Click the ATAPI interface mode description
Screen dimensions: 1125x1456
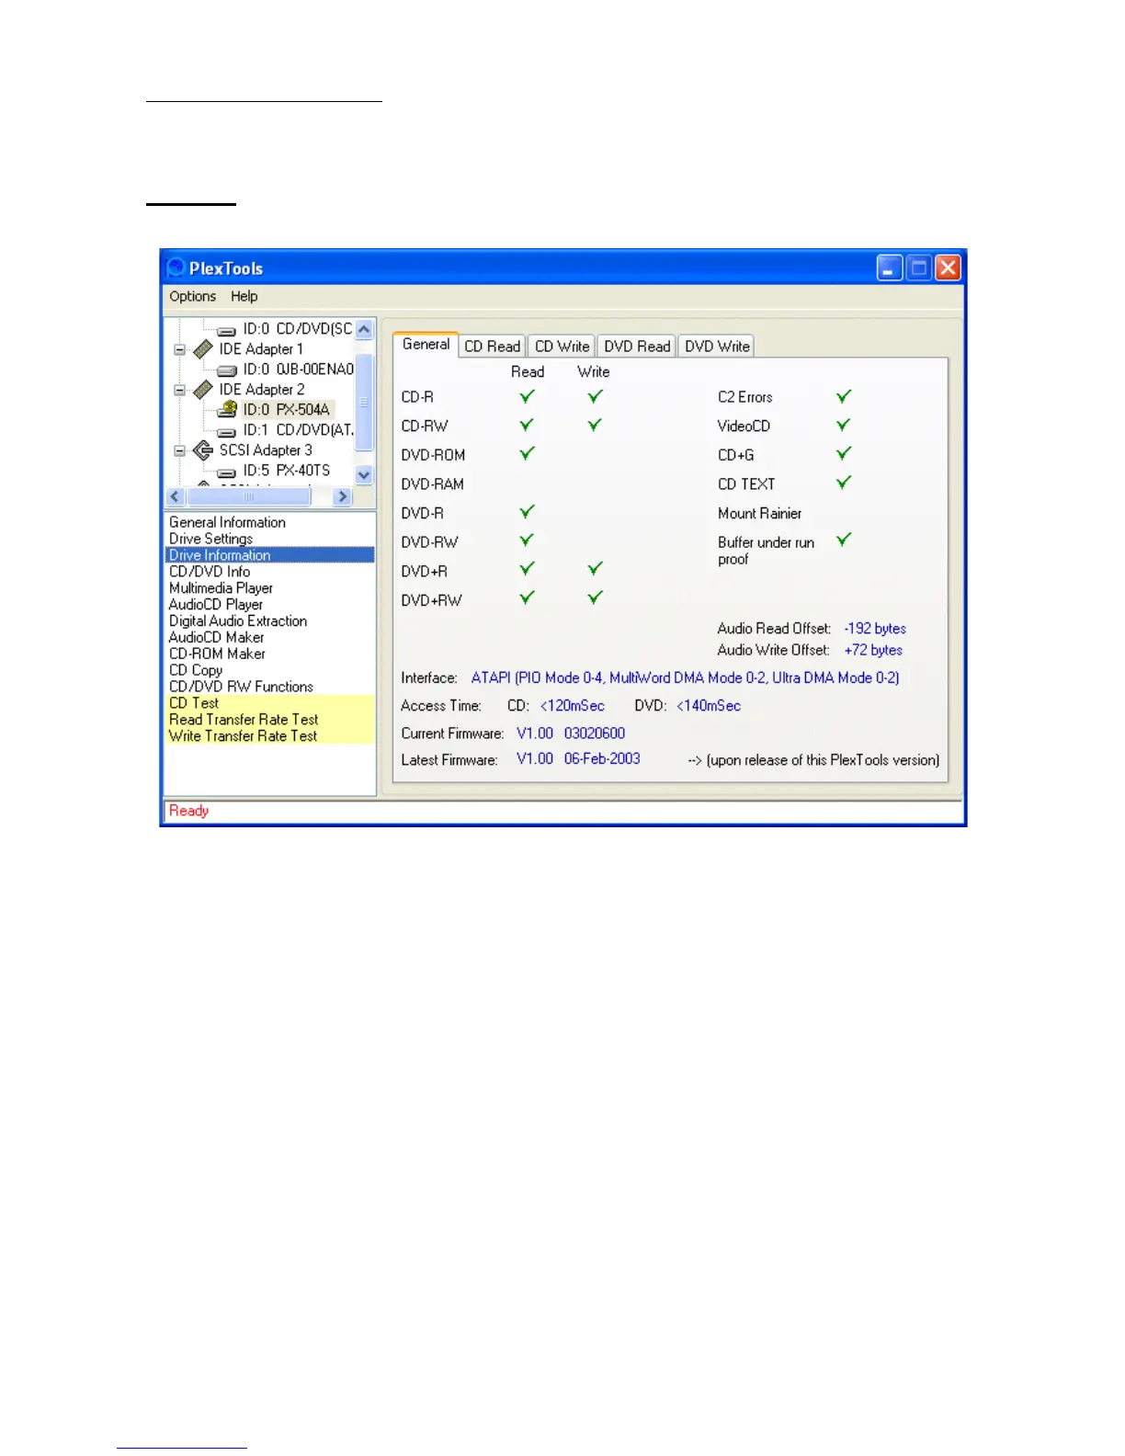coord(685,677)
